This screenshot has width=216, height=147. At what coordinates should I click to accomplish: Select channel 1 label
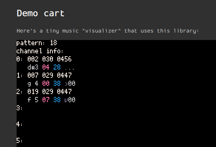coord(19,76)
